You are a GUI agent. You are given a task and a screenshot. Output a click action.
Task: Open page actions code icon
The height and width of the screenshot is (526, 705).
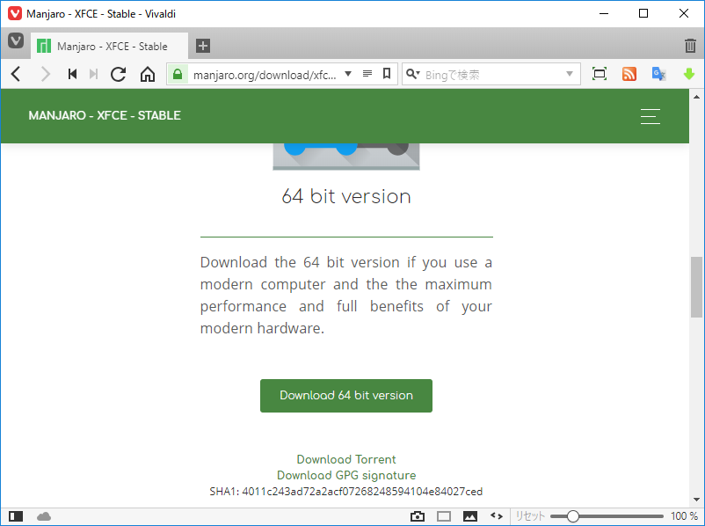[x=497, y=516]
